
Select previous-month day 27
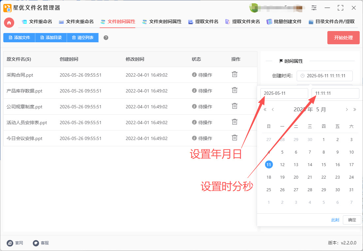pyautogui.click(x=269, y=139)
